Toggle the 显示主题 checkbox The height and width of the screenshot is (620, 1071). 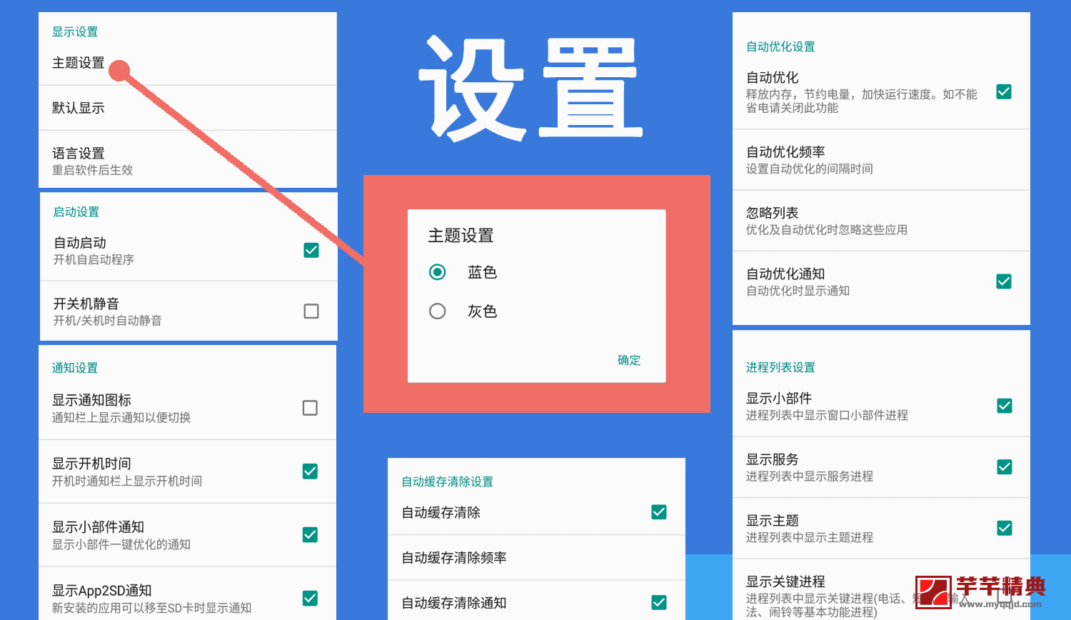1005,528
